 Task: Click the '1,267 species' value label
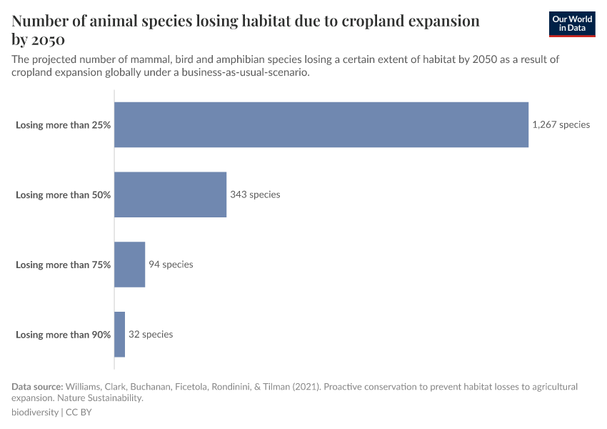(561, 124)
